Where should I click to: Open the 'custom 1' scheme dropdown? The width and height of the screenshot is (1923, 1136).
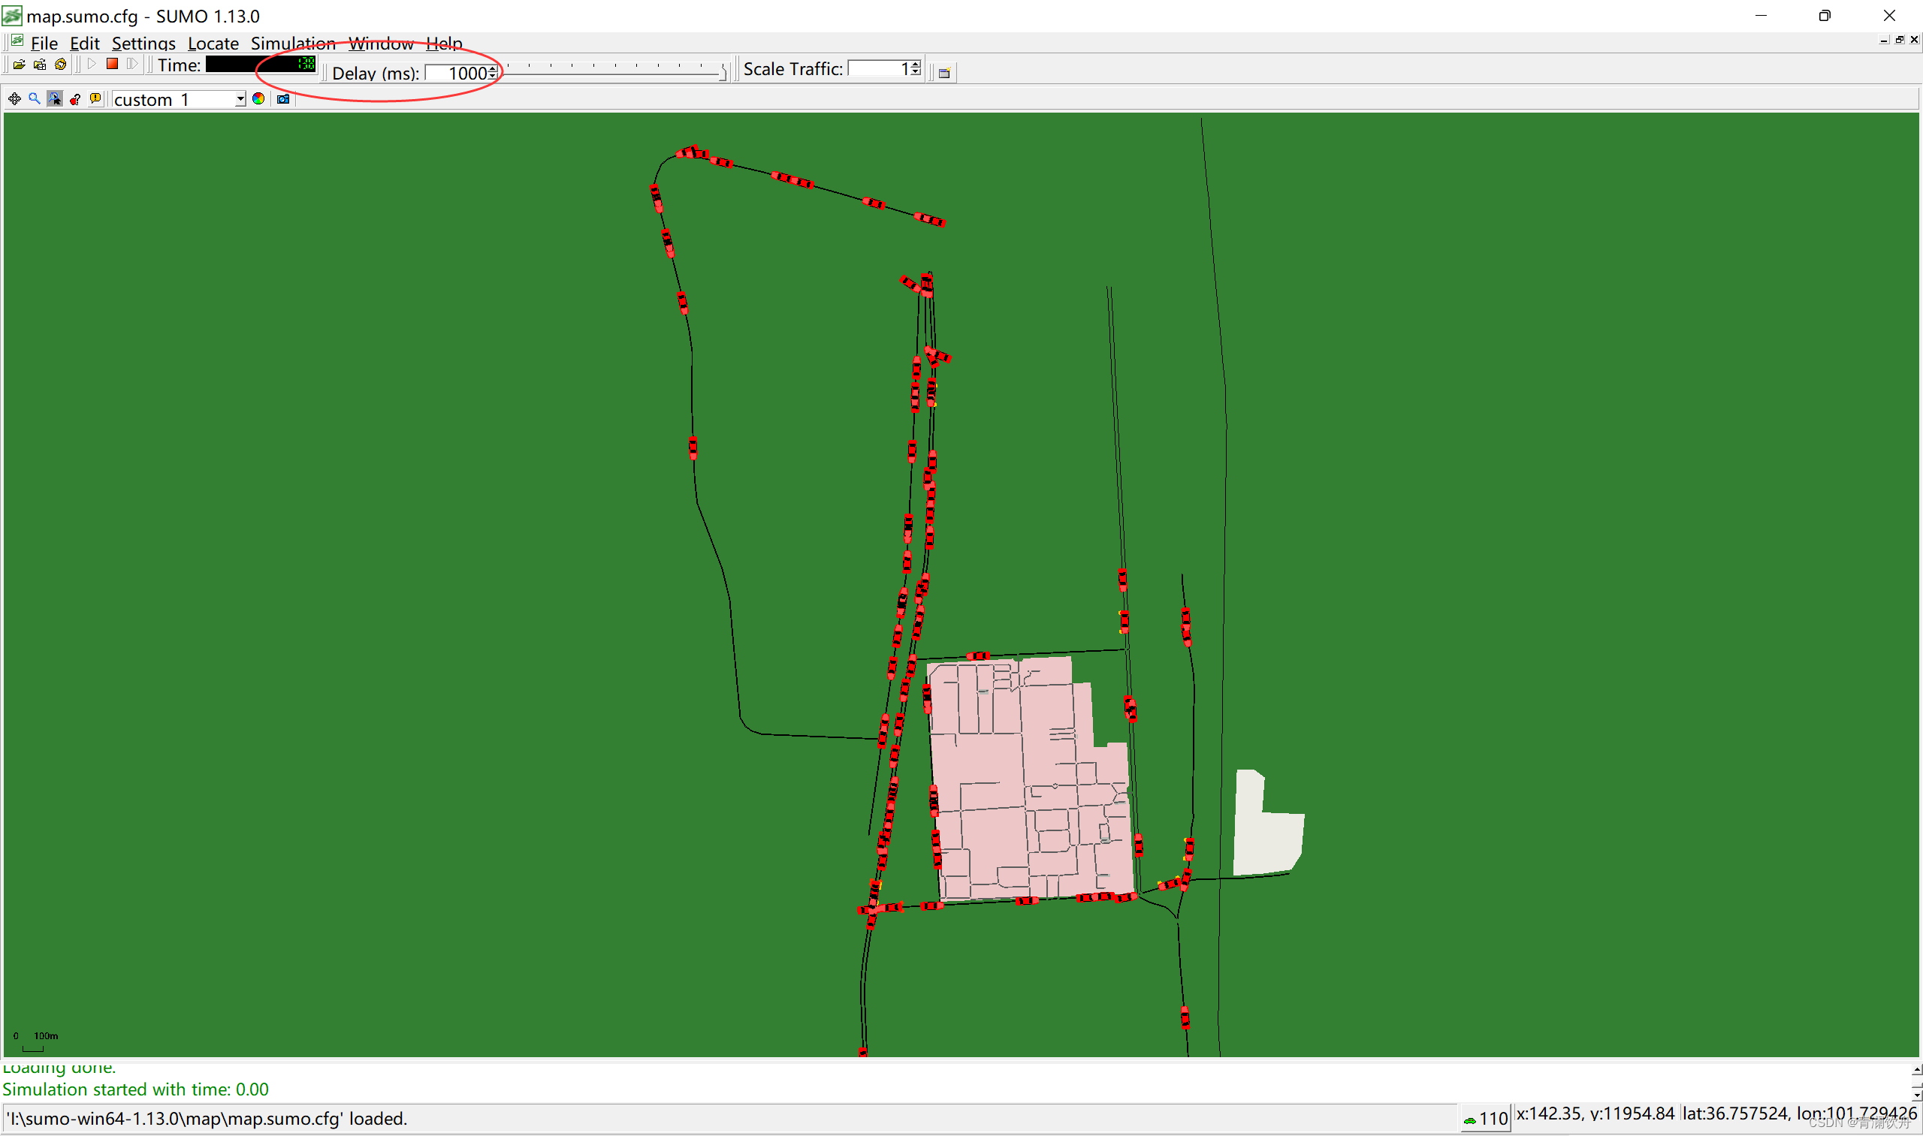240,100
